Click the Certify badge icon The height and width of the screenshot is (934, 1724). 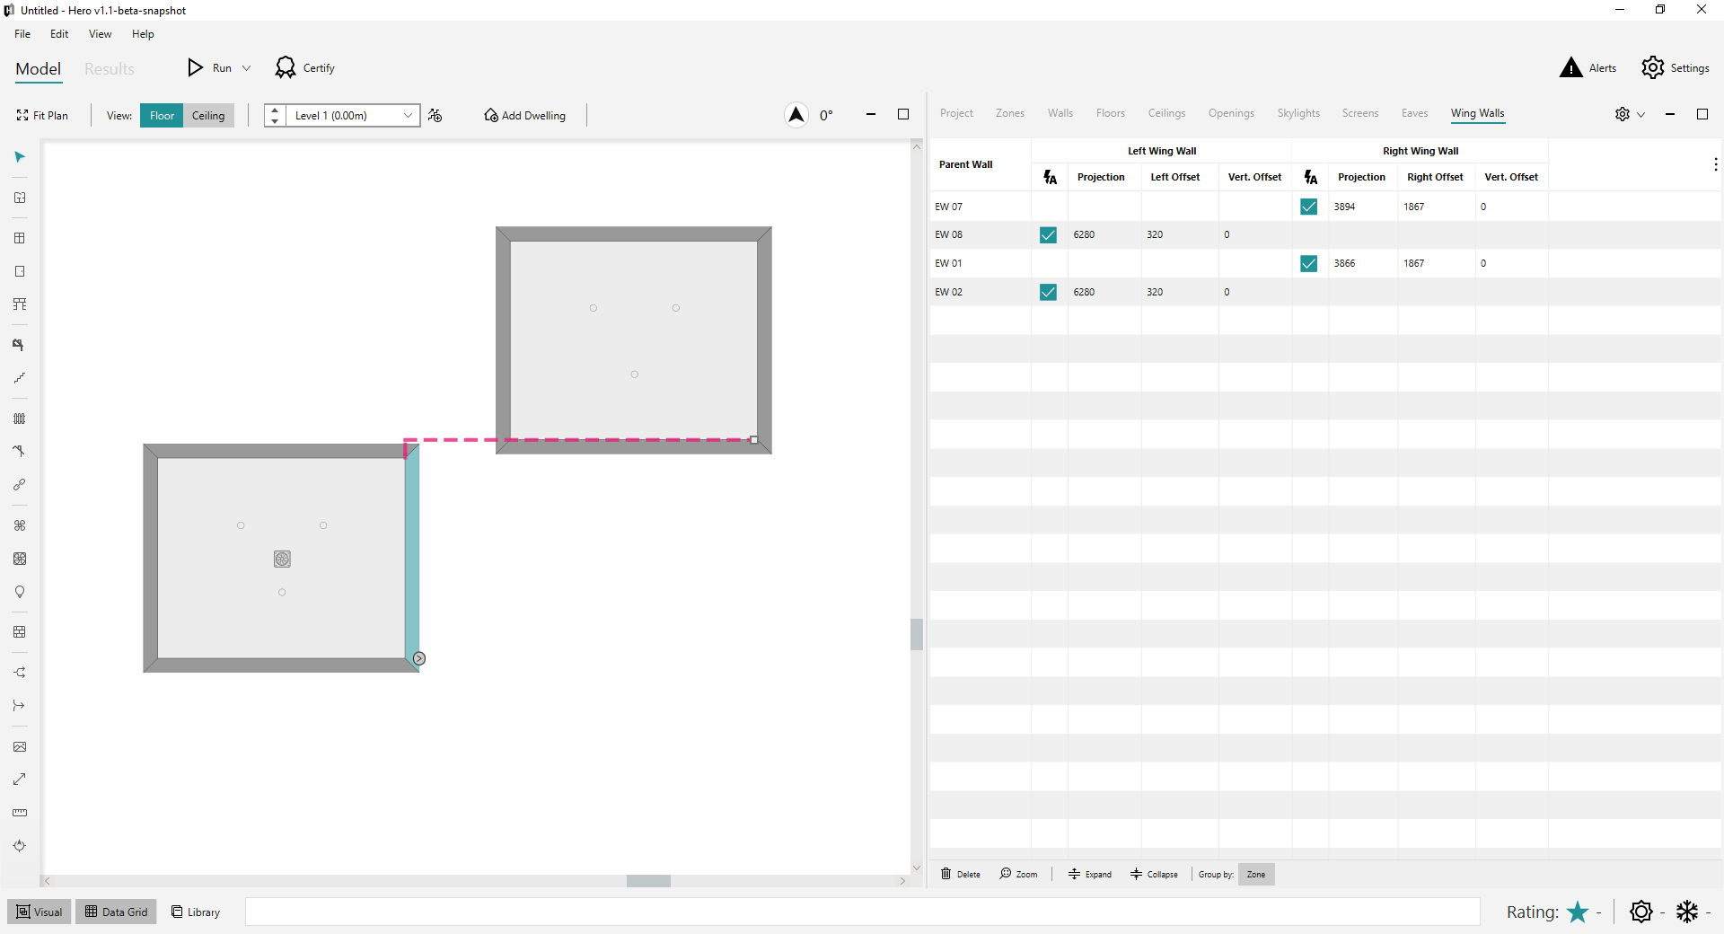tap(286, 68)
